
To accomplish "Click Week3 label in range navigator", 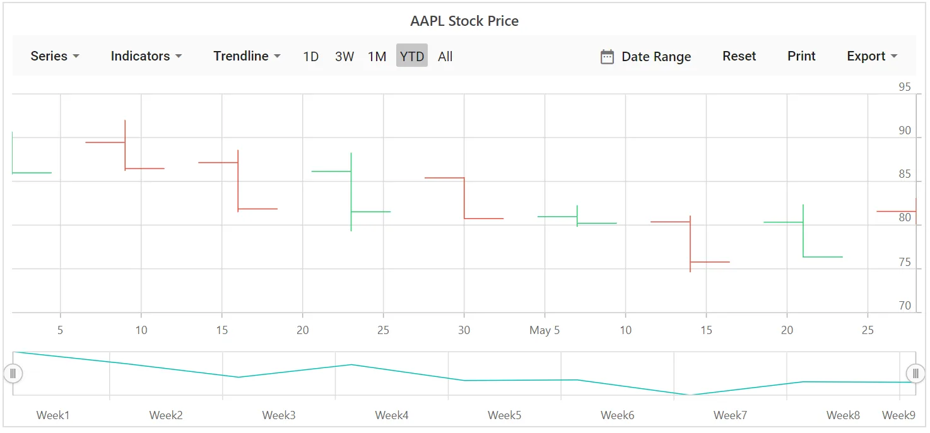I will 279,415.
